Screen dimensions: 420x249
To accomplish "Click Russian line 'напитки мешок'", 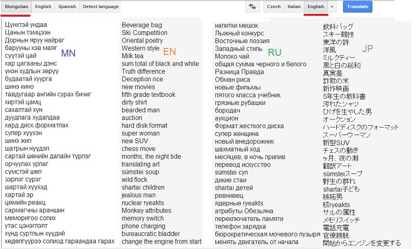I will pos(237,26).
